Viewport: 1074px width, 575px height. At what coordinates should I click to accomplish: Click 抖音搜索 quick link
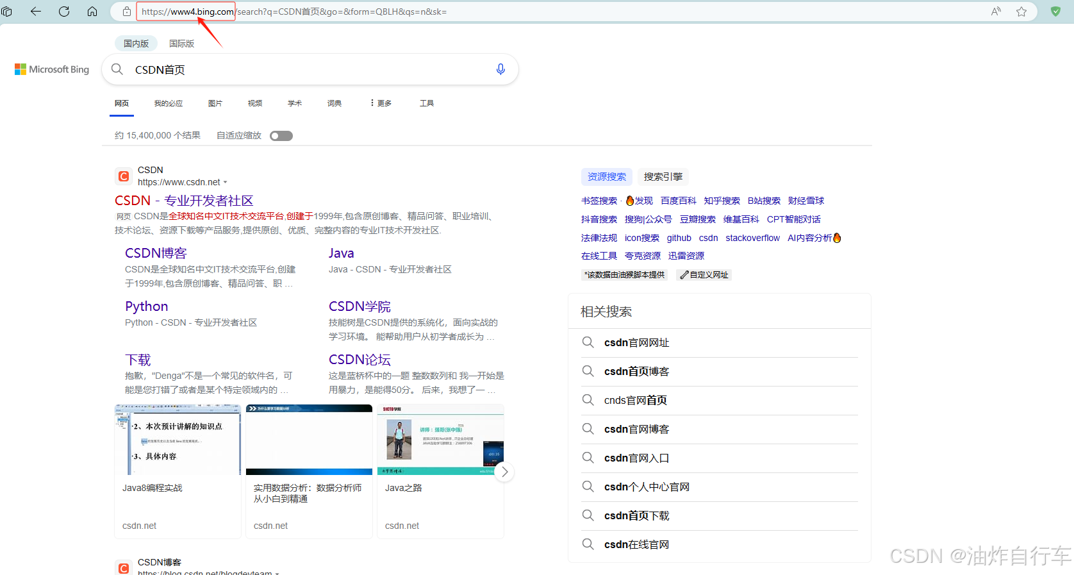(x=599, y=219)
